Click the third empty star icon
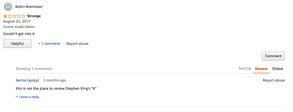Screen dimensions: 293x112 coord(14,16)
